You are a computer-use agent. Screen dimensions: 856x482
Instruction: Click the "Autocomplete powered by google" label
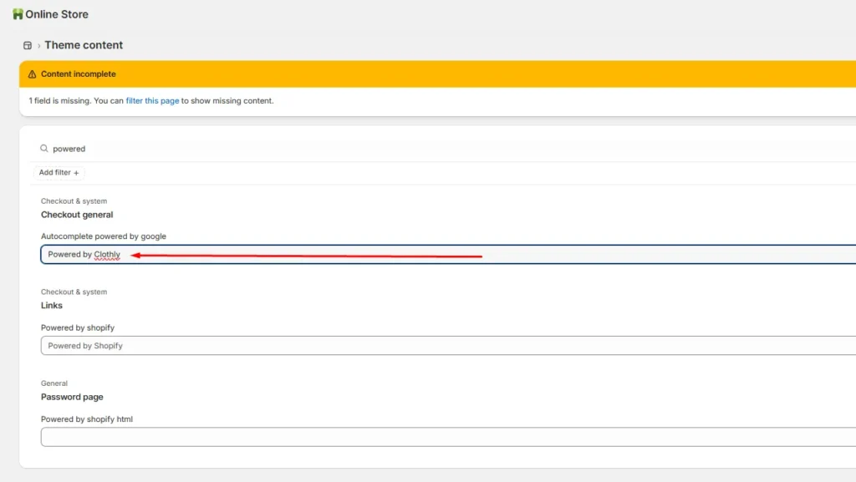tap(104, 236)
